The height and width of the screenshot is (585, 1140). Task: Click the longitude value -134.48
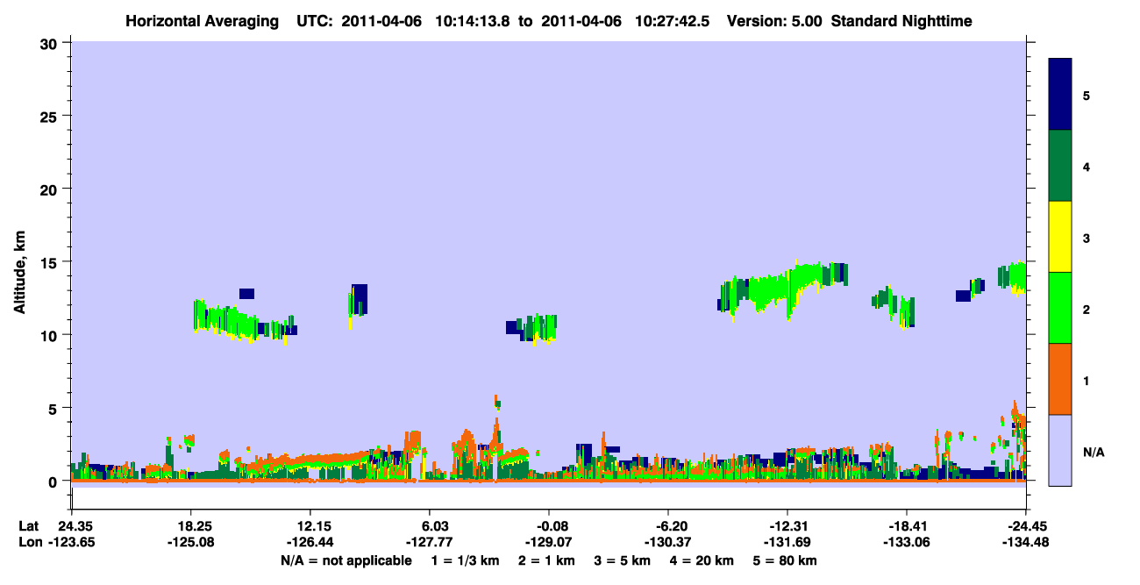(1025, 542)
